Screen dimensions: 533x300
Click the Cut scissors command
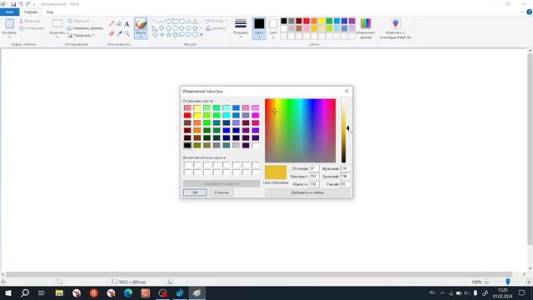[x=30, y=21]
